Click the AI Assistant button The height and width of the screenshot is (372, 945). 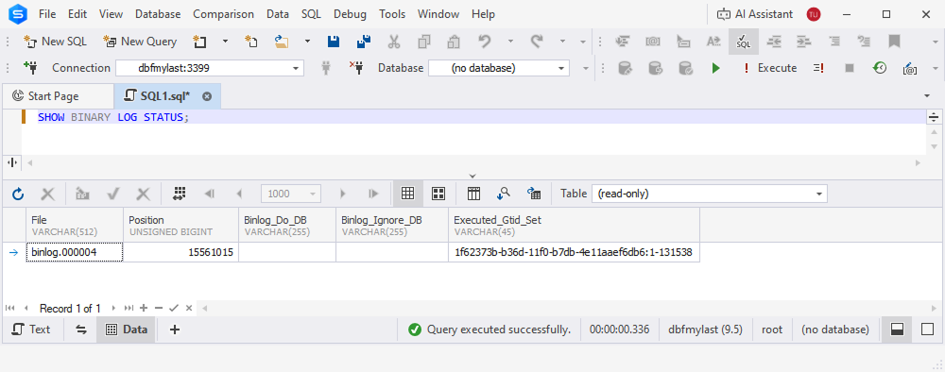754,14
